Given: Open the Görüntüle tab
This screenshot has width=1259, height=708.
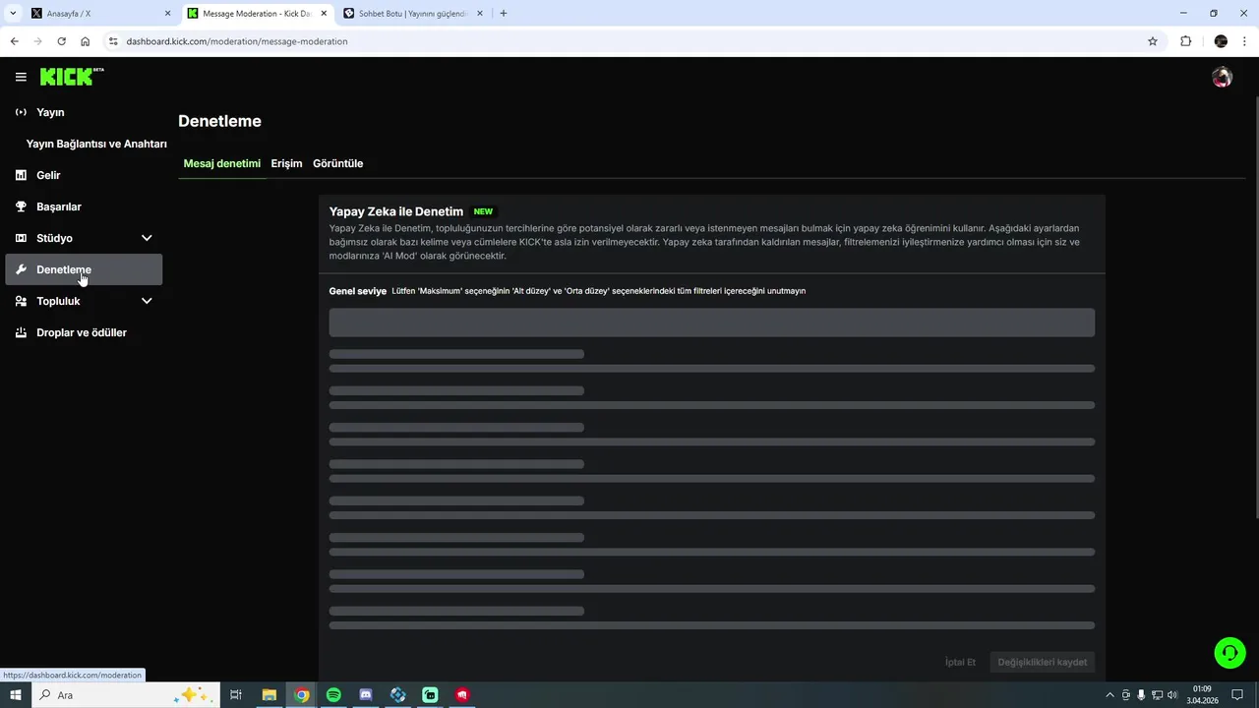Looking at the screenshot, I should pos(338,163).
